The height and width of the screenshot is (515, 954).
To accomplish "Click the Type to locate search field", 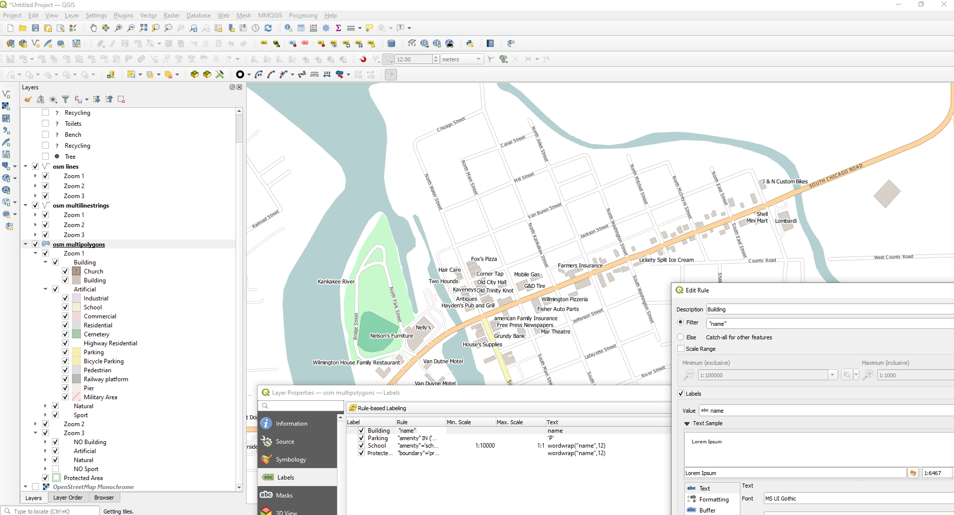I will coord(50,511).
